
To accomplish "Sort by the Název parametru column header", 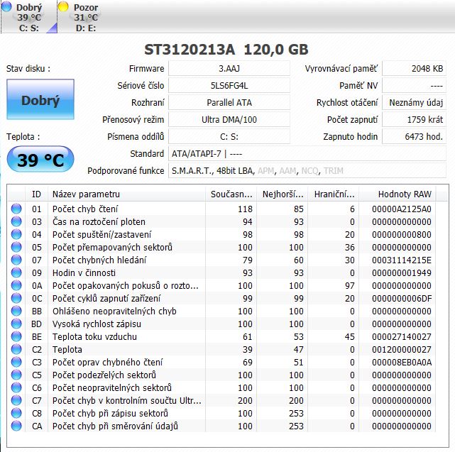I will (126, 194).
